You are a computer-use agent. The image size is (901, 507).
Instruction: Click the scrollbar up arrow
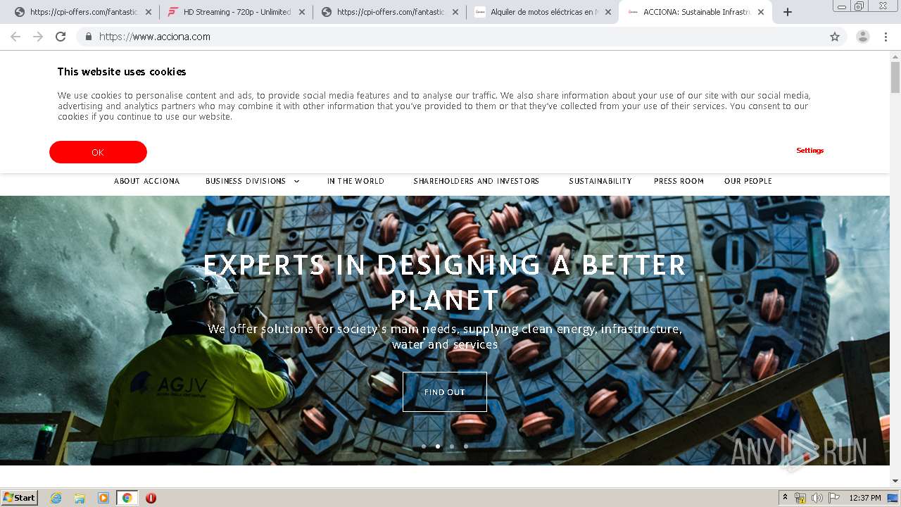pyautogui.click(x=895, y=56)
